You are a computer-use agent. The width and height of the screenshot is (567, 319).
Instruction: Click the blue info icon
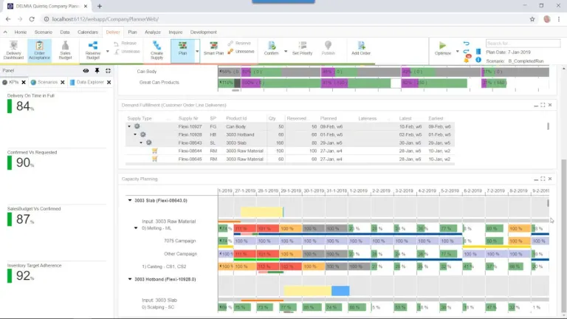pos(478,60)
